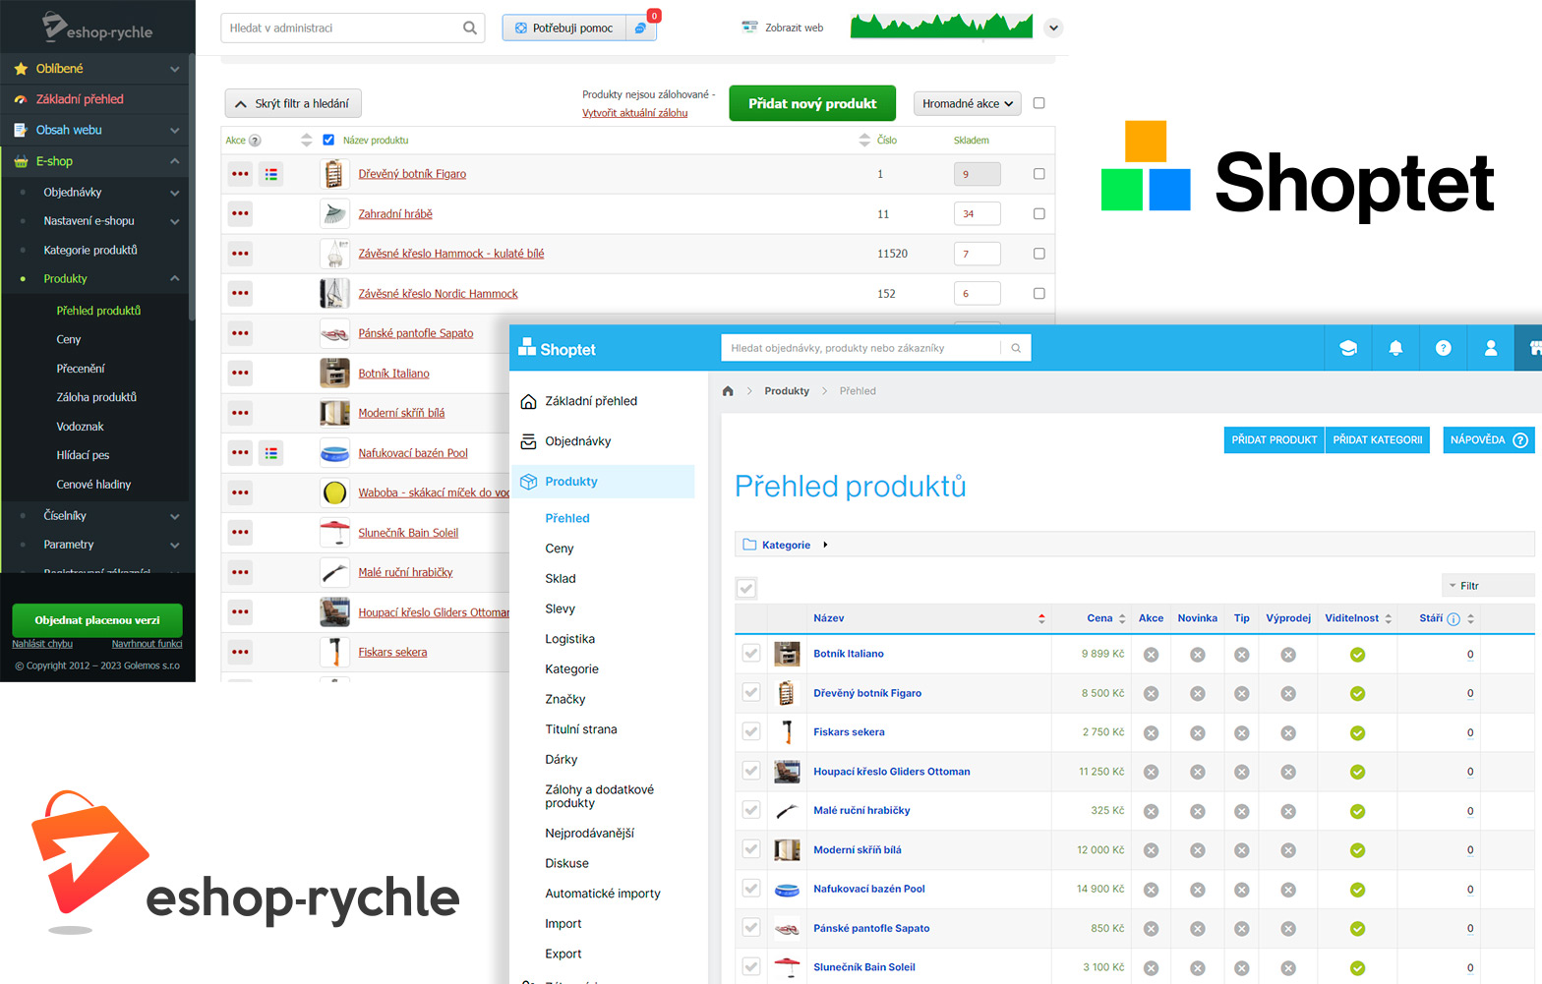Collapse the E-shop sidebar section

tap(174, 161)
